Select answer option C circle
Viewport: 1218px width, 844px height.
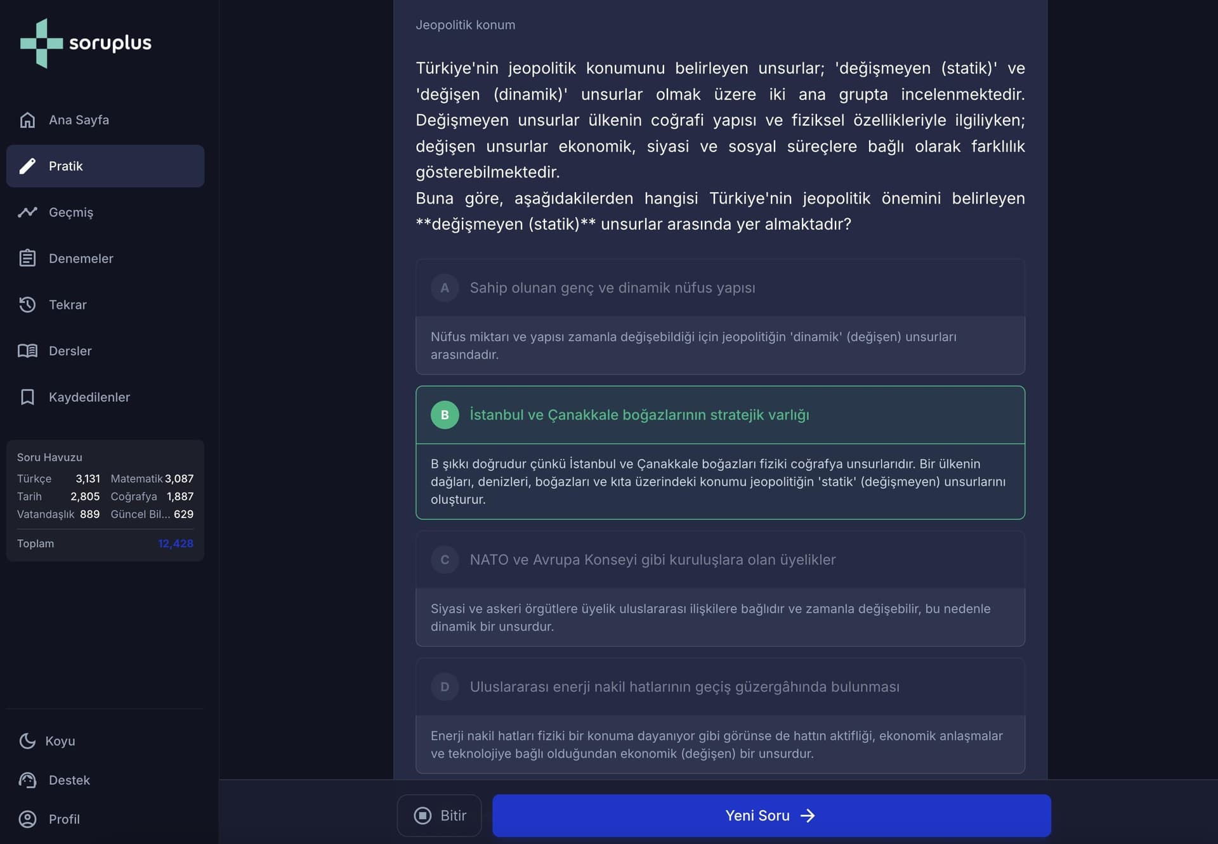pyautogui.click(x=445, y=560)
